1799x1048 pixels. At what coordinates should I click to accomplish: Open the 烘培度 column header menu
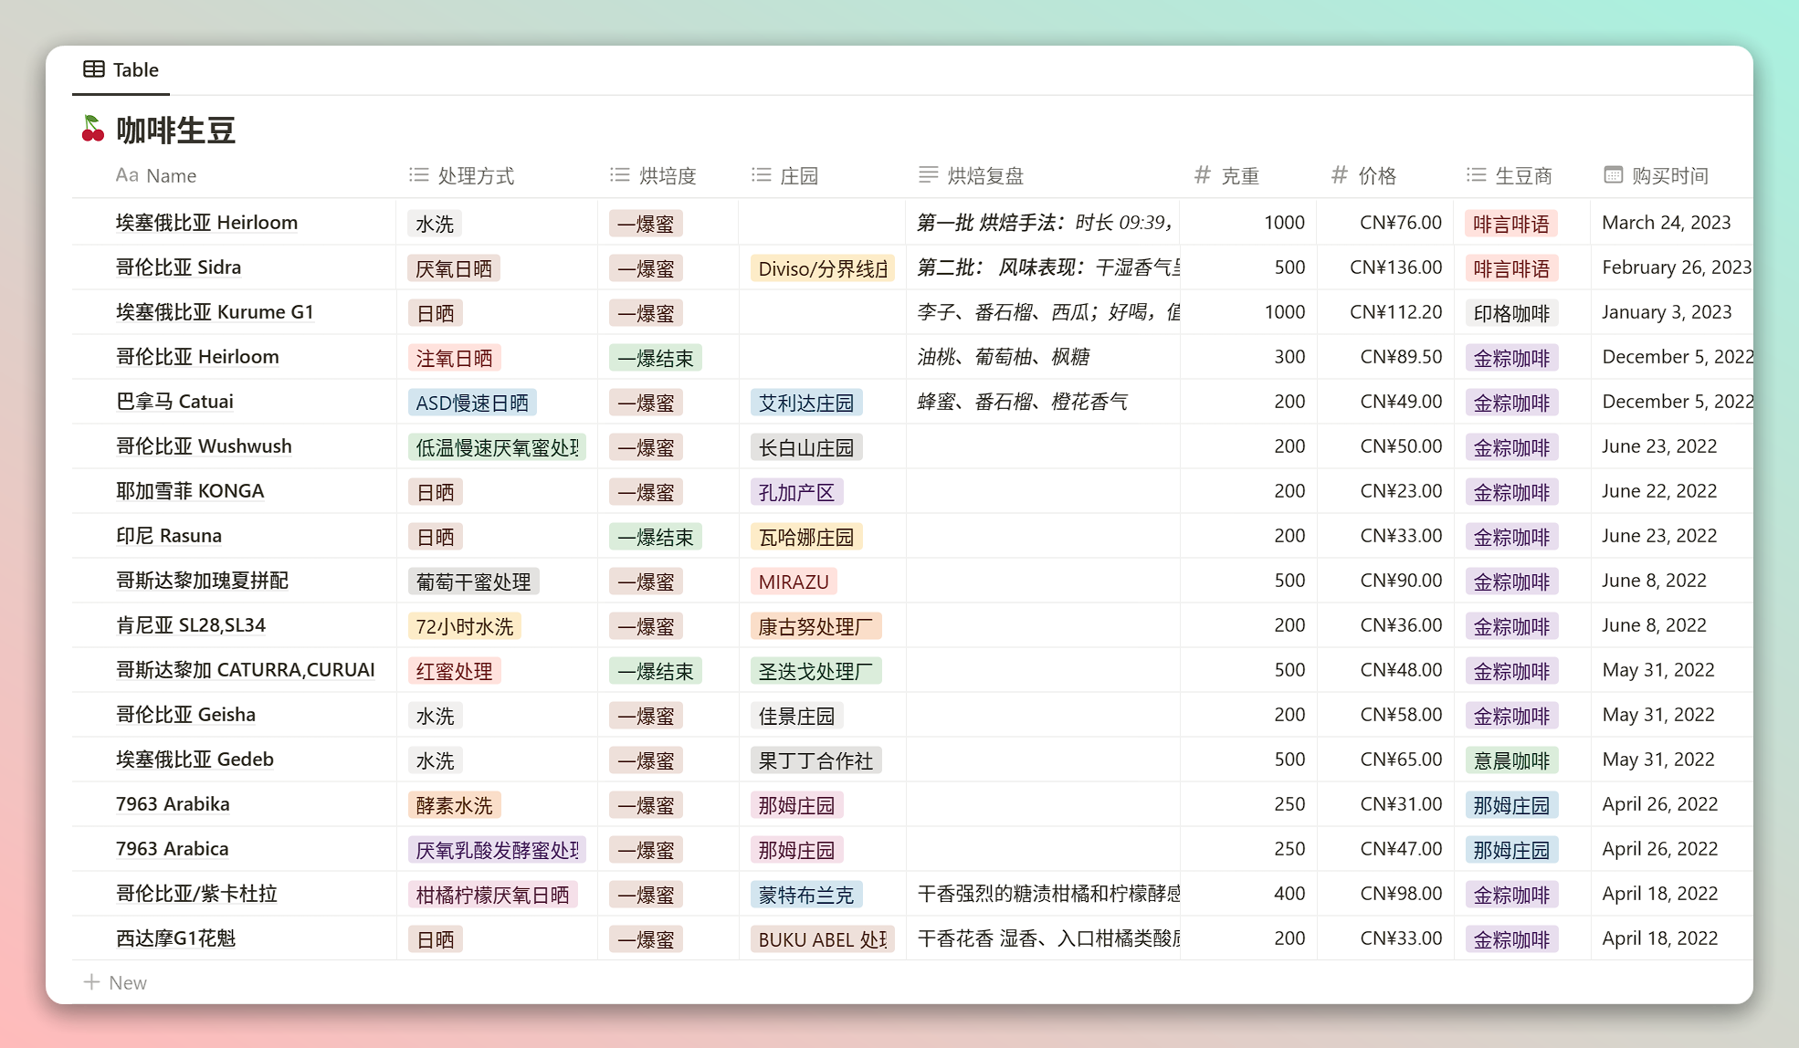[x=667, y=175]
